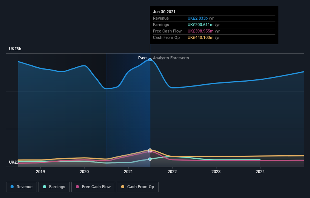This screenshot has height=198, width=310.
Task: Click the orange Cash From Op data point
Action: [x=150, y=150]
